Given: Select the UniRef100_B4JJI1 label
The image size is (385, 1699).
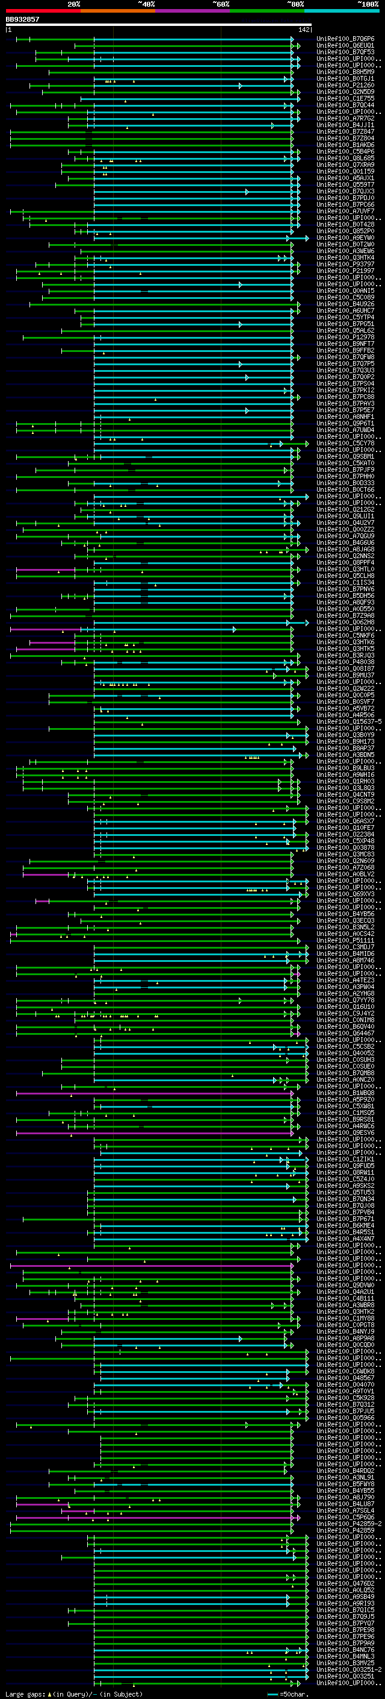Looking at the screenshot, I should click(345, 125).
